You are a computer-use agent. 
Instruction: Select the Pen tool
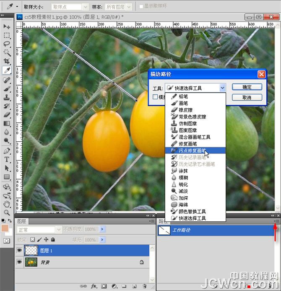pyautogui.click(x=7, y=151)
